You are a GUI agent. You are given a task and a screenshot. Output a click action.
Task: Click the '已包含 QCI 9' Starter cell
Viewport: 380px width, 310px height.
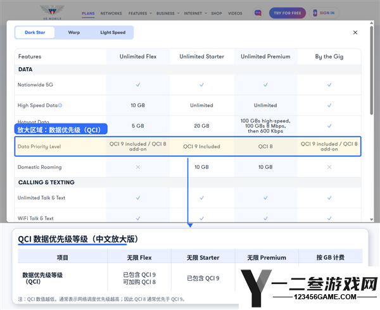click(x=203, y=278)
